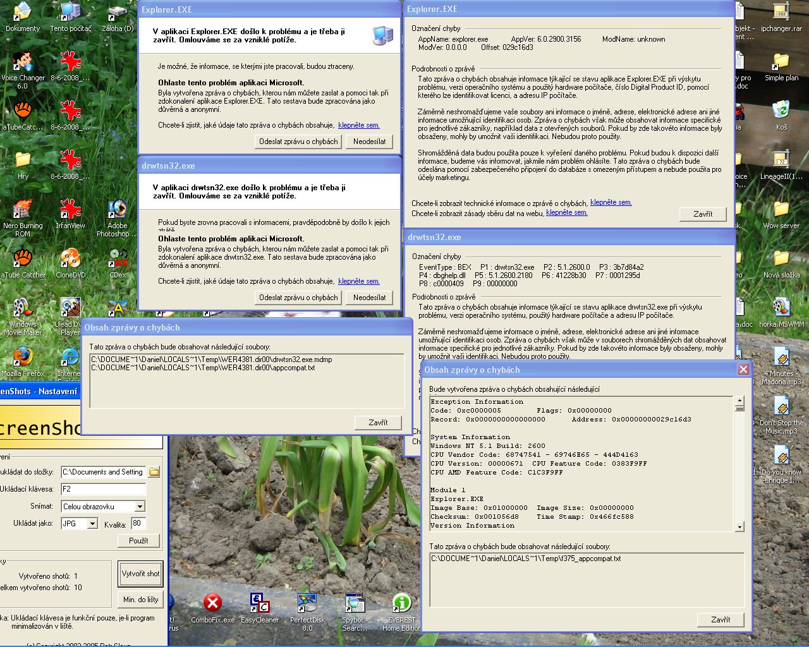Click the Don't Stop the Music.mp3 icon
The height and width of the screenshot is (647, 809).
[781, 415]
